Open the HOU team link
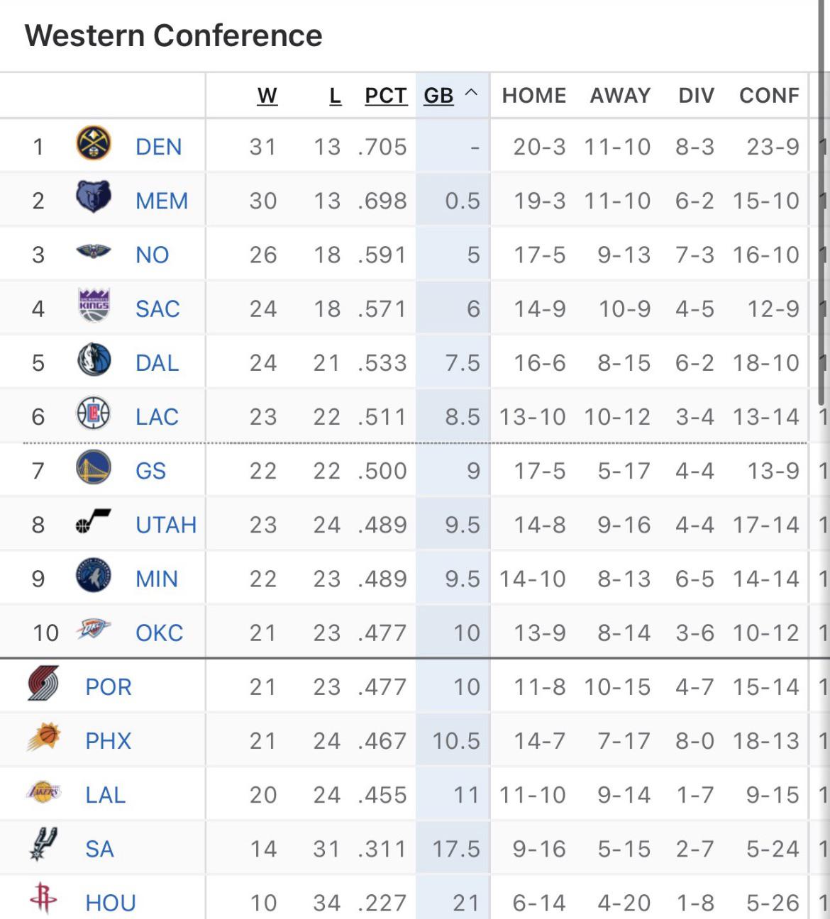The image size is (830, 919). (x=110, y=903)
